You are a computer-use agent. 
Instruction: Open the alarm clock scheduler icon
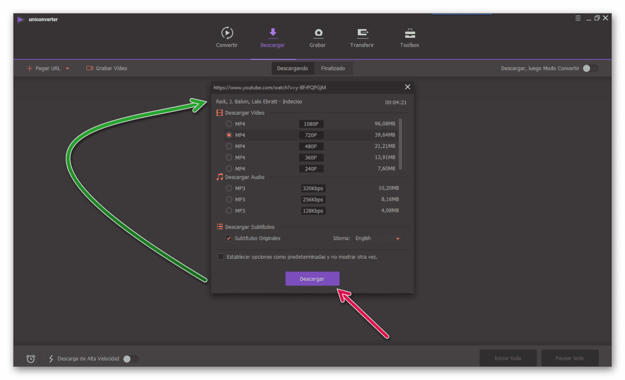click(31, 358)
